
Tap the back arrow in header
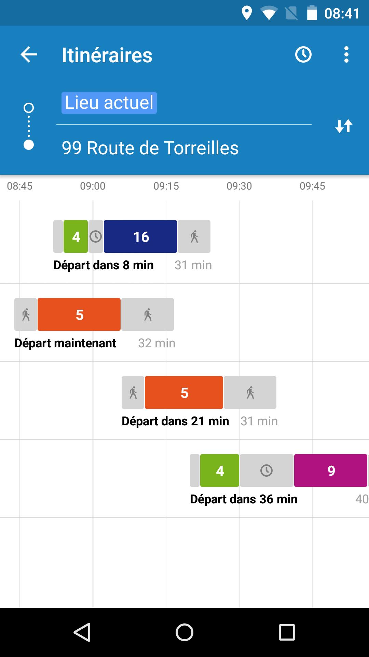(29, 55)
